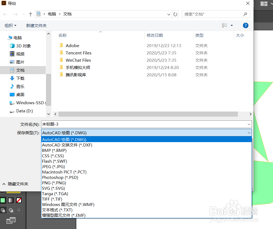Click the green fill color swatch in Illustrator
The width and height of the screenshot is (273, 229).
click(x=3, y=200)
